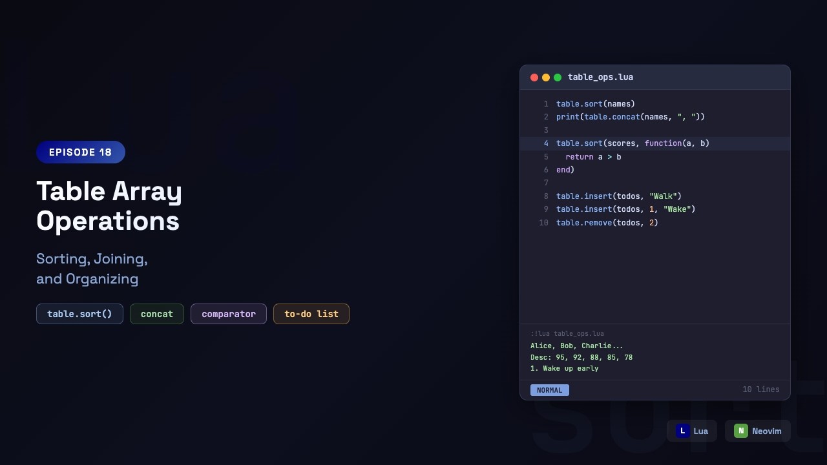This screenshot has height=465, width=827.
Task: Click the Lua label text
Action: (700, 431)
